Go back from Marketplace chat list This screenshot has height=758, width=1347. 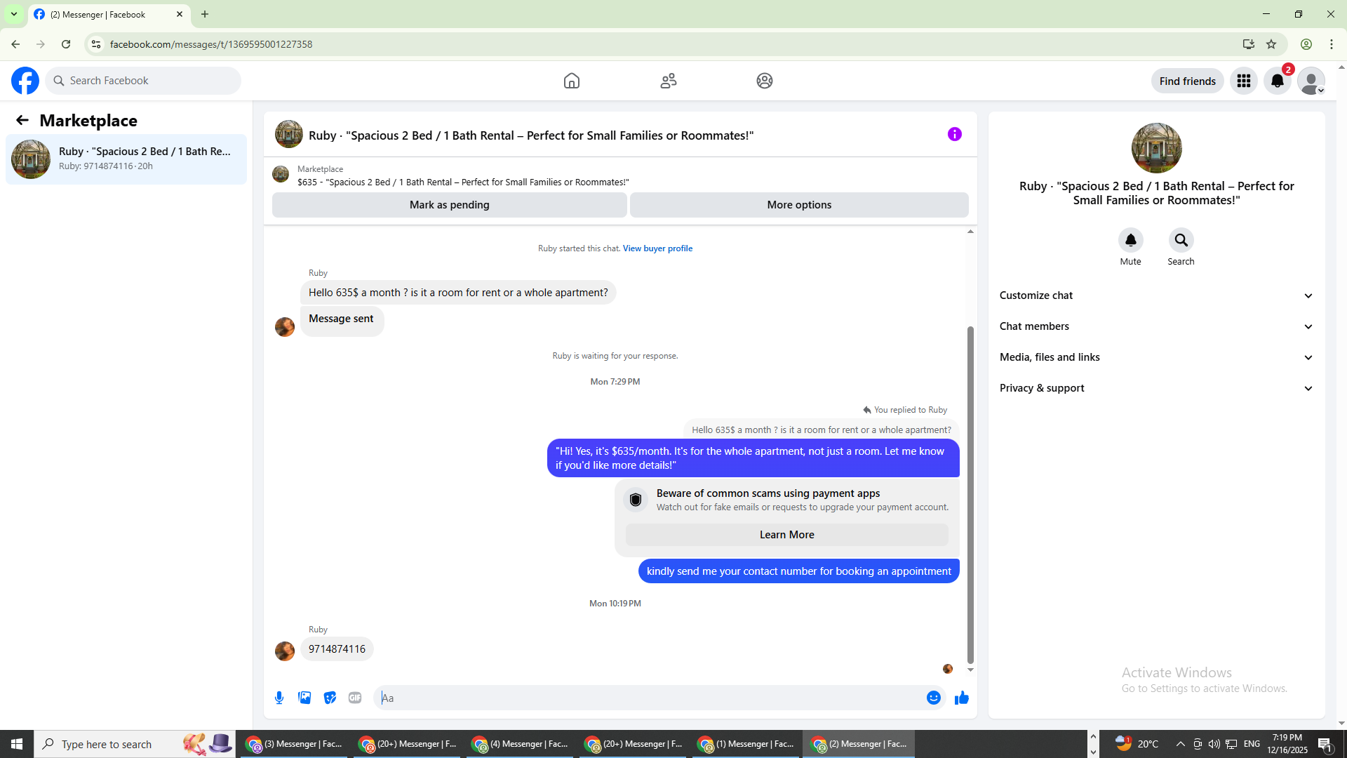click(22, 120)
